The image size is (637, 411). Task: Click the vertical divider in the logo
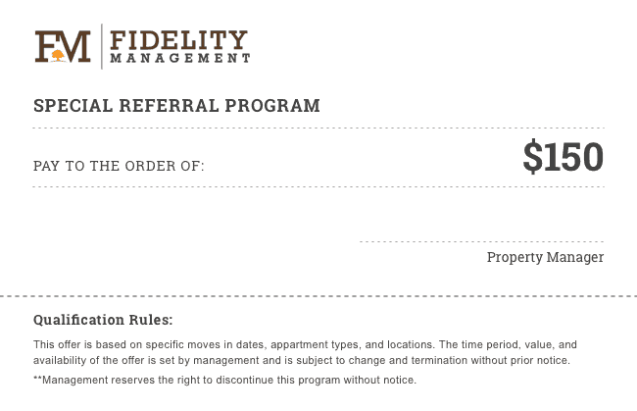(101, 46)
